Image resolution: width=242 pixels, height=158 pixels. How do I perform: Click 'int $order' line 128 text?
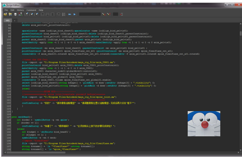pos(43,120)
